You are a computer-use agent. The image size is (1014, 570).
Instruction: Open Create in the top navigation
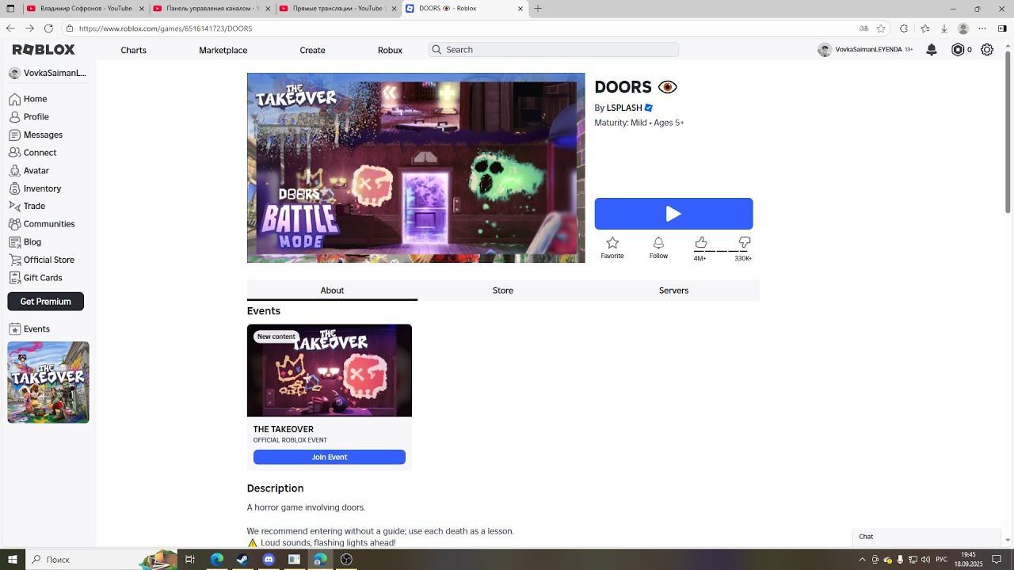pos(312,50)
